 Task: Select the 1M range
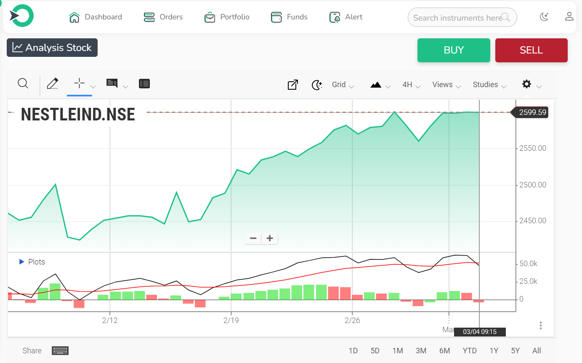tap(398, 351)
